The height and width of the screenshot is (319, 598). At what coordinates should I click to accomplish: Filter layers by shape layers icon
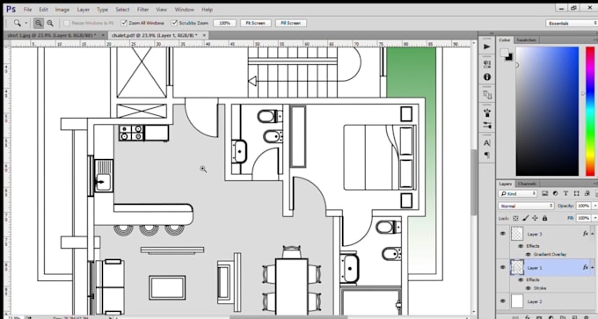576,193
